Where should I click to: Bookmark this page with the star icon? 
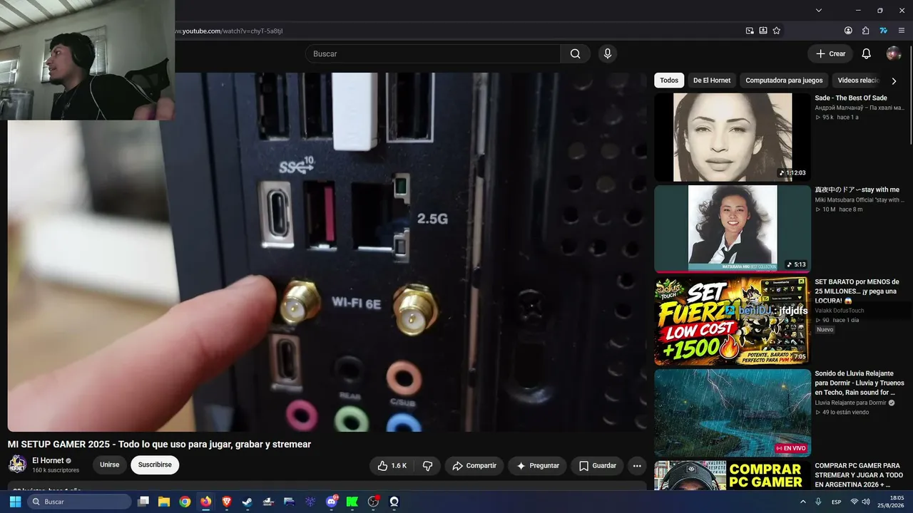coord(777,31)
